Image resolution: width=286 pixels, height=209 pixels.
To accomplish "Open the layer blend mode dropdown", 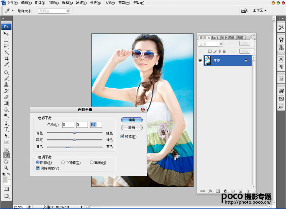I will click(211, 44).
